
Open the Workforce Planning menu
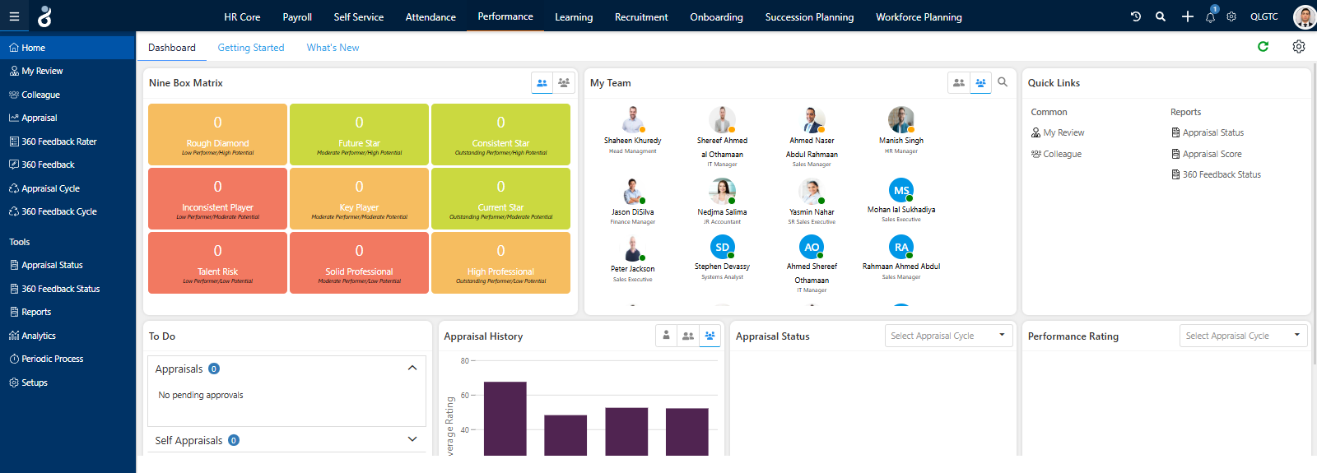click(x=919, y=16)
